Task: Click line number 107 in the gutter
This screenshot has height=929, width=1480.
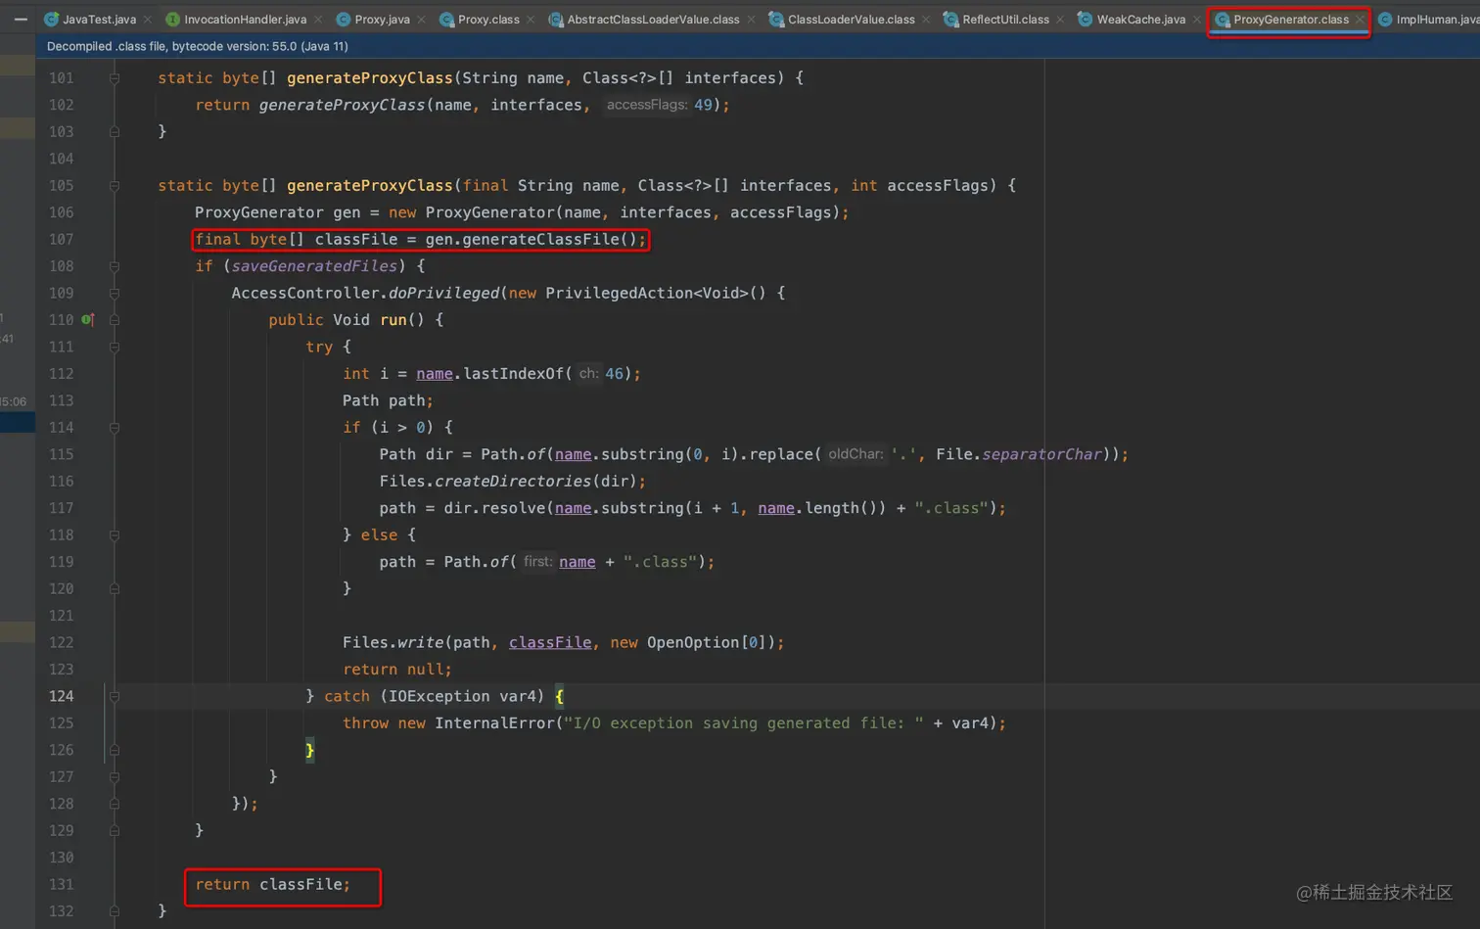Action: coord(61,239)
